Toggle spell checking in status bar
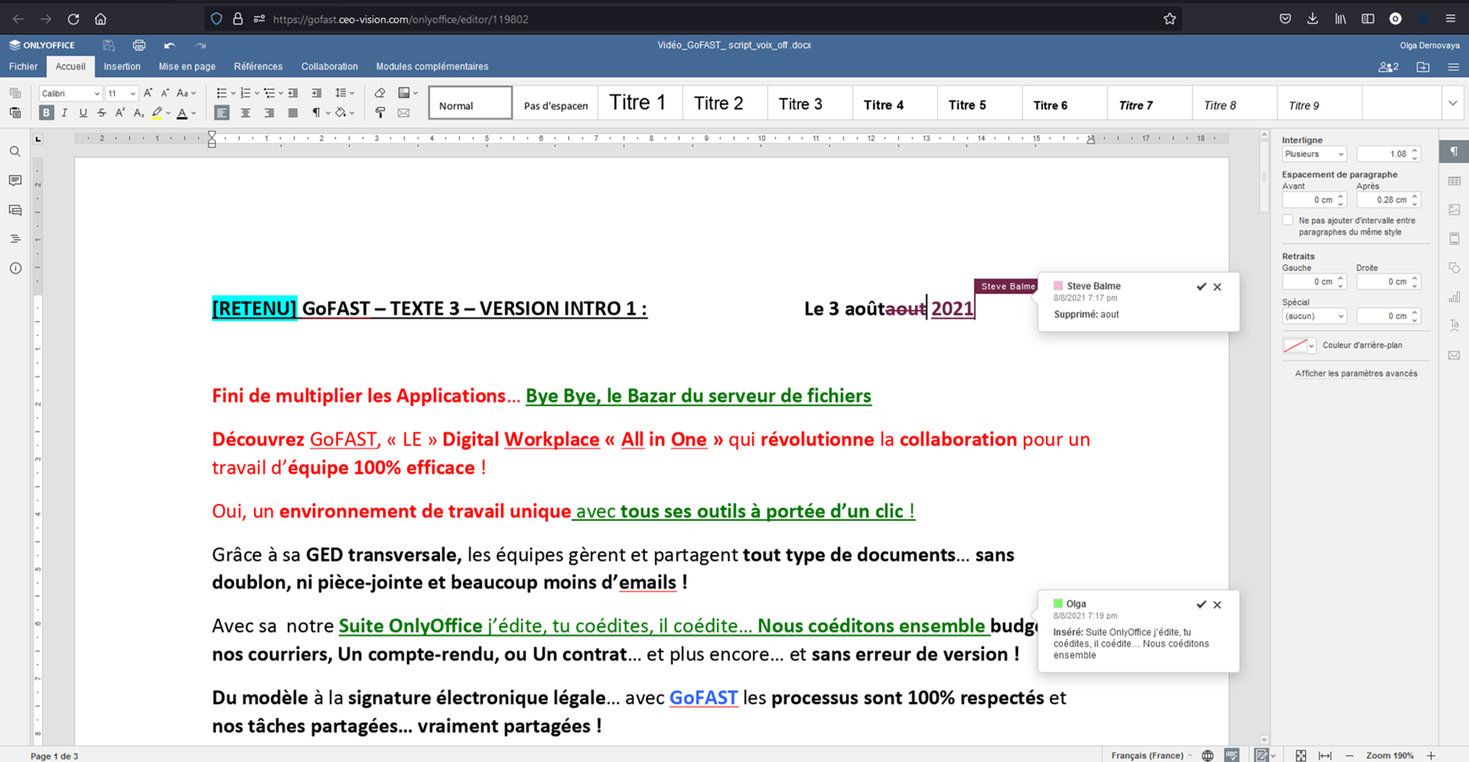Viewport: 1469px width, 762px height. 1232,755
